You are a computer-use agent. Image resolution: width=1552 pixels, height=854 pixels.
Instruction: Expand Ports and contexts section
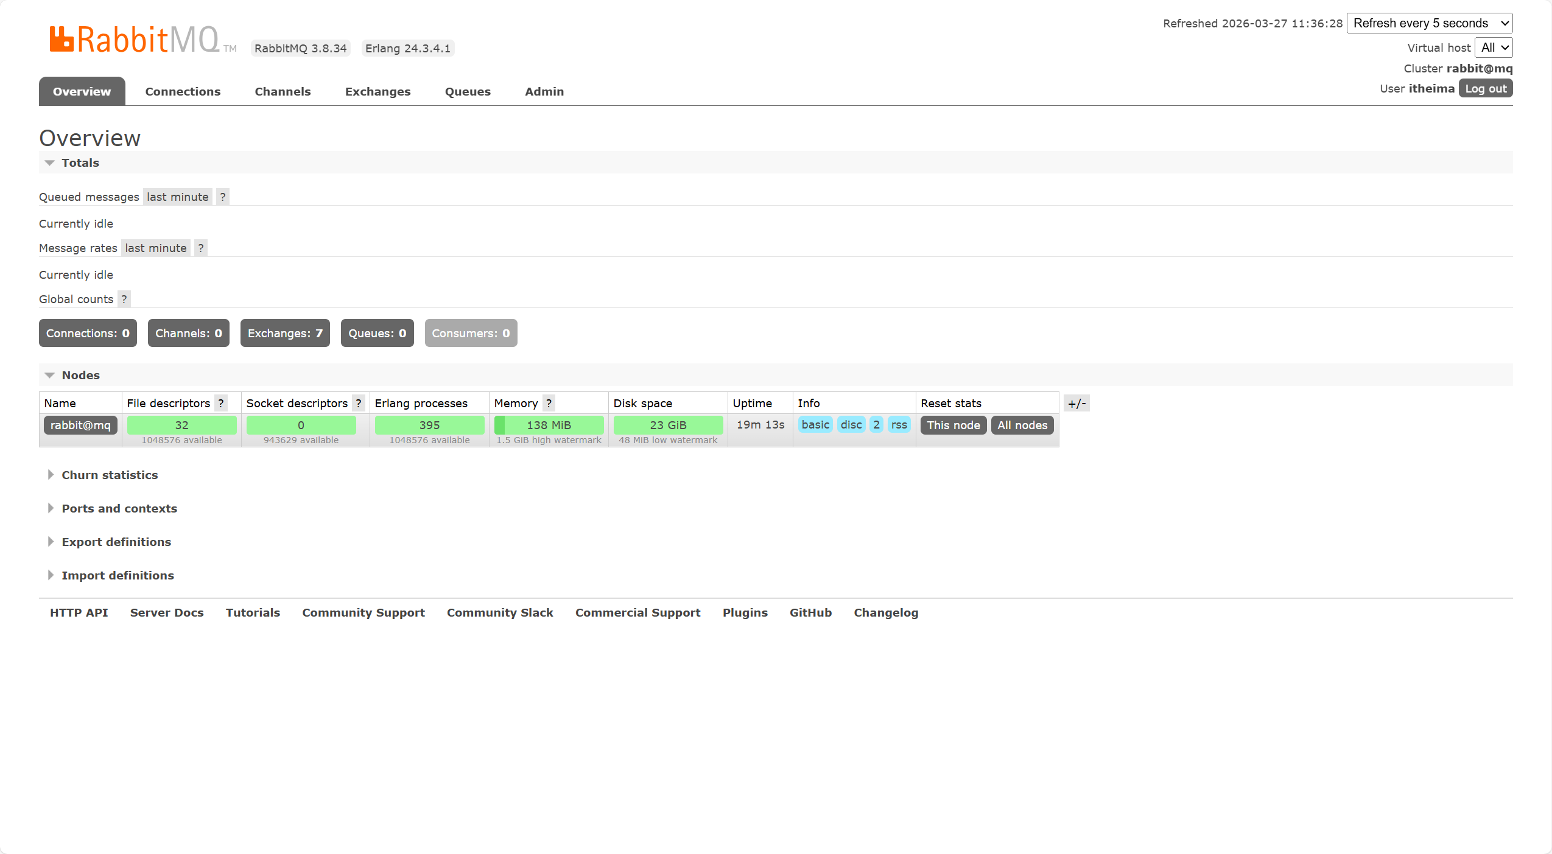(x=119, y=508)
